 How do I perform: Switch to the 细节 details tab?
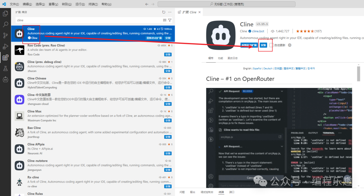click(211, 58)
